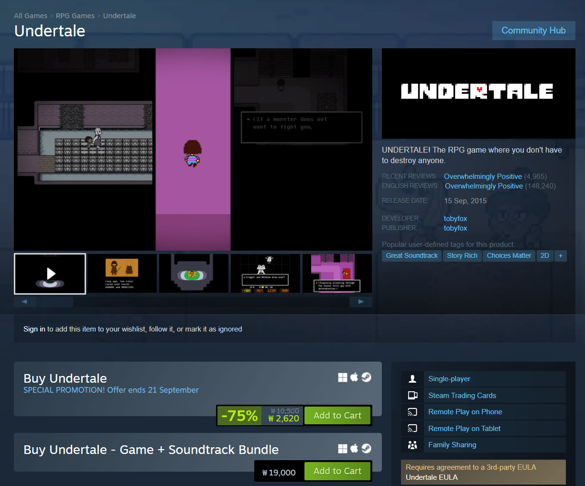Viewport: 585px width, 486px height.
Task: Open the Great Soundtrack tag
Action: 412,255
